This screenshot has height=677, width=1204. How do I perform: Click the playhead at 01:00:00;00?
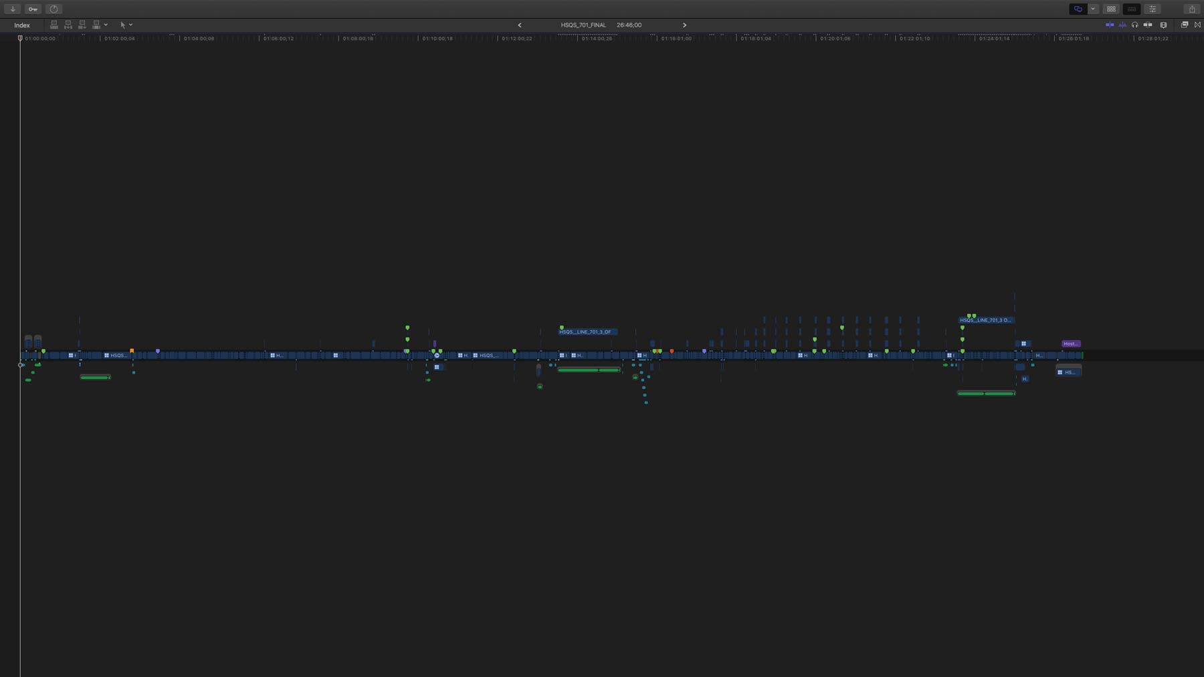[20, 38]
